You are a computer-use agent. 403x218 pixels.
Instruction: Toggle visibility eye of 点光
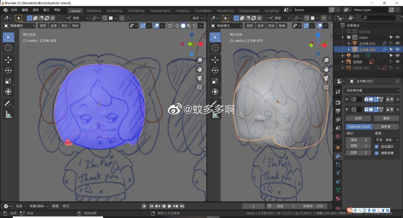click(x=397, y=55)
